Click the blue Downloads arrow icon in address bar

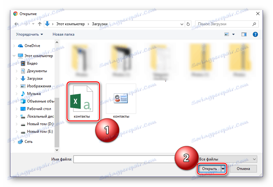tap(47, 24)
